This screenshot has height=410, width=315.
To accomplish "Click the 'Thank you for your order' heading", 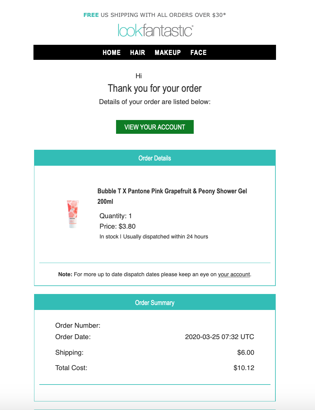I will pyautogui.click(x=155, y=88).
